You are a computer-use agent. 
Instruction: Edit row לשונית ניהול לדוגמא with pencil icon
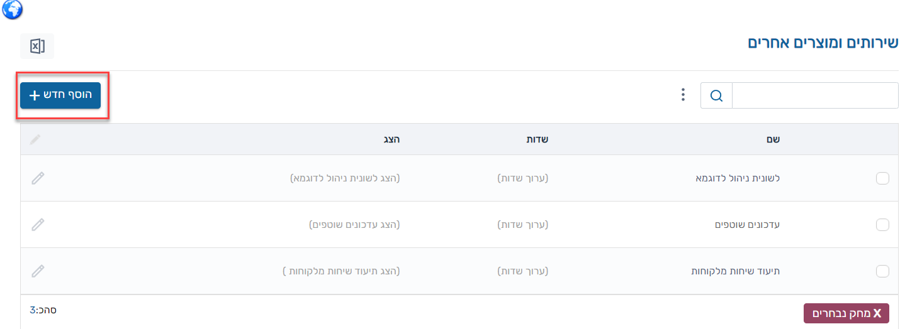point(38,178)
